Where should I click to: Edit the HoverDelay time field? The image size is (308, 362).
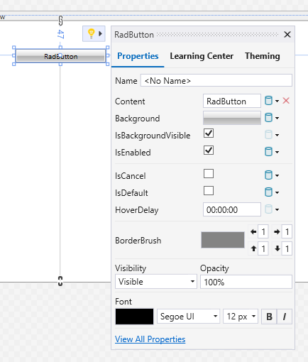pyautogui.click(x=232, y=209)
